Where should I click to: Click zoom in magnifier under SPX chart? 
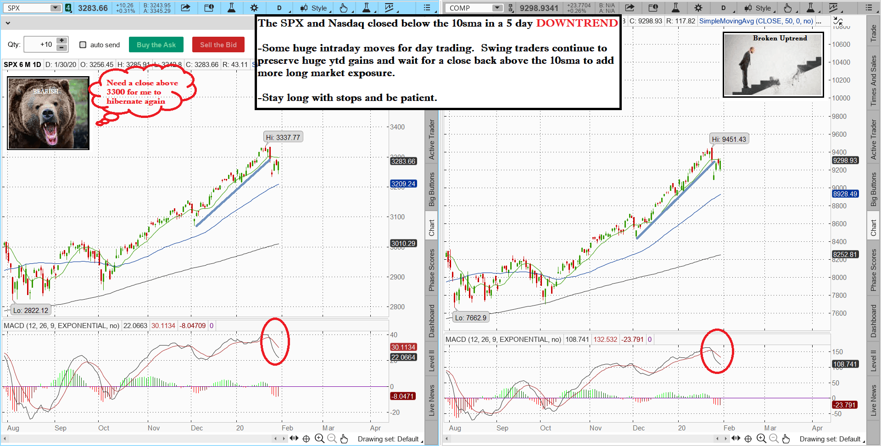(x=319, y=439)
